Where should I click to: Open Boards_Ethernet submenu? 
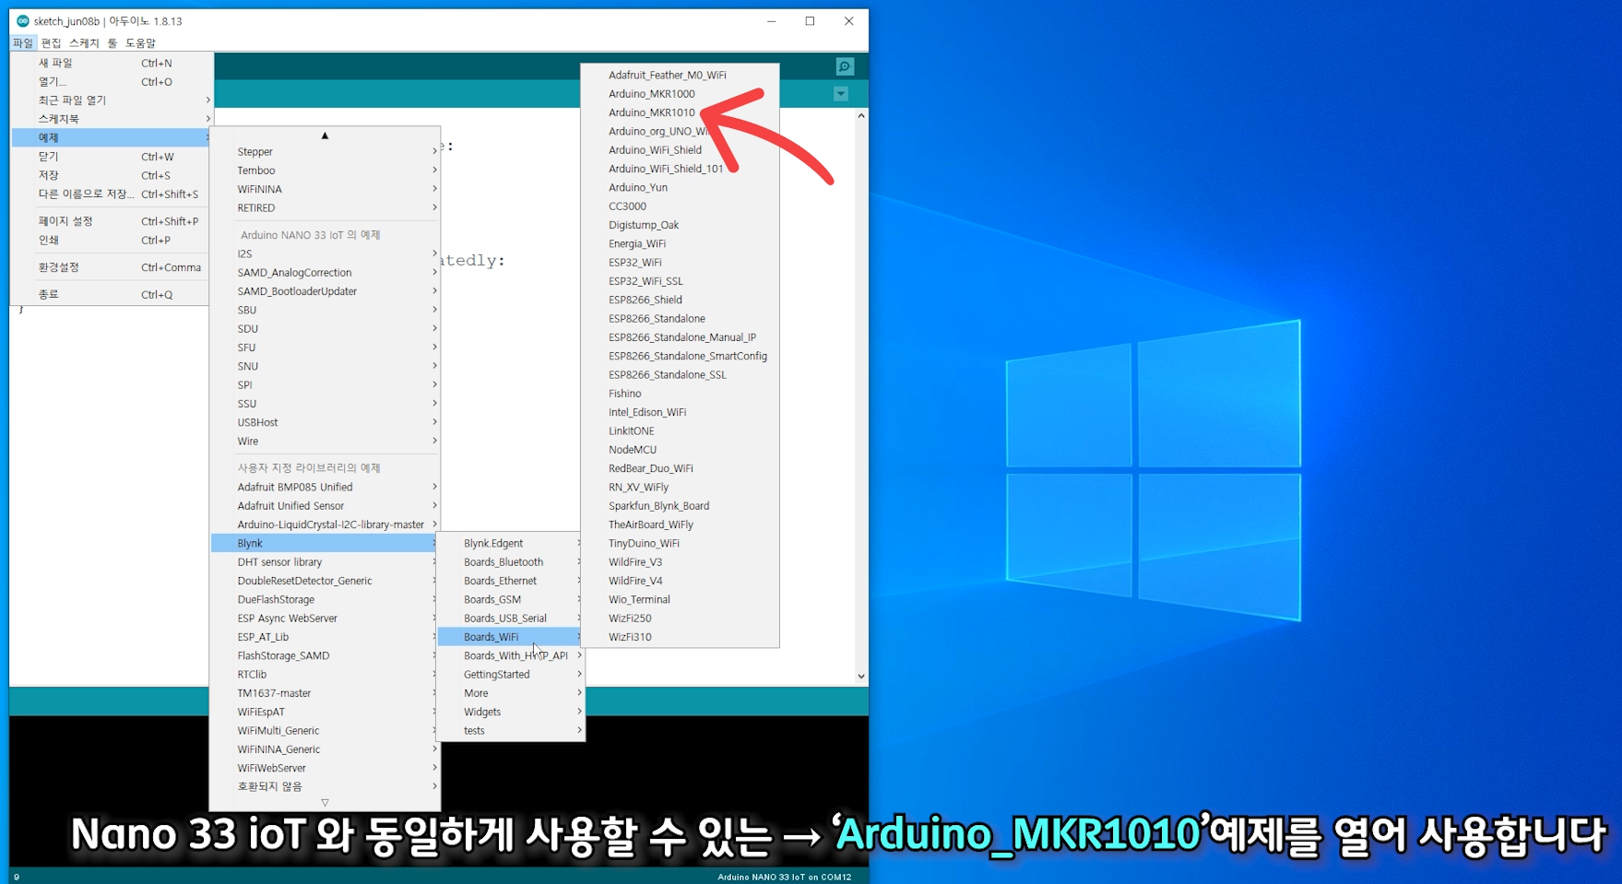[511, 581]
